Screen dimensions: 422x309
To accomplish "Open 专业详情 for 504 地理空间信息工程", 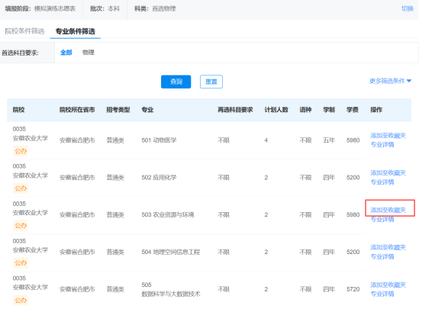I will [382, 257].
